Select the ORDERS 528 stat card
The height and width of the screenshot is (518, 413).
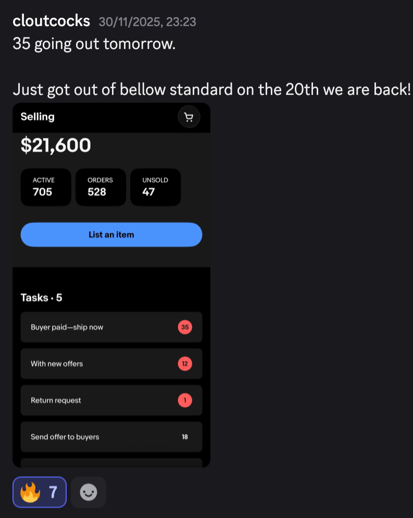click(101, 187)
